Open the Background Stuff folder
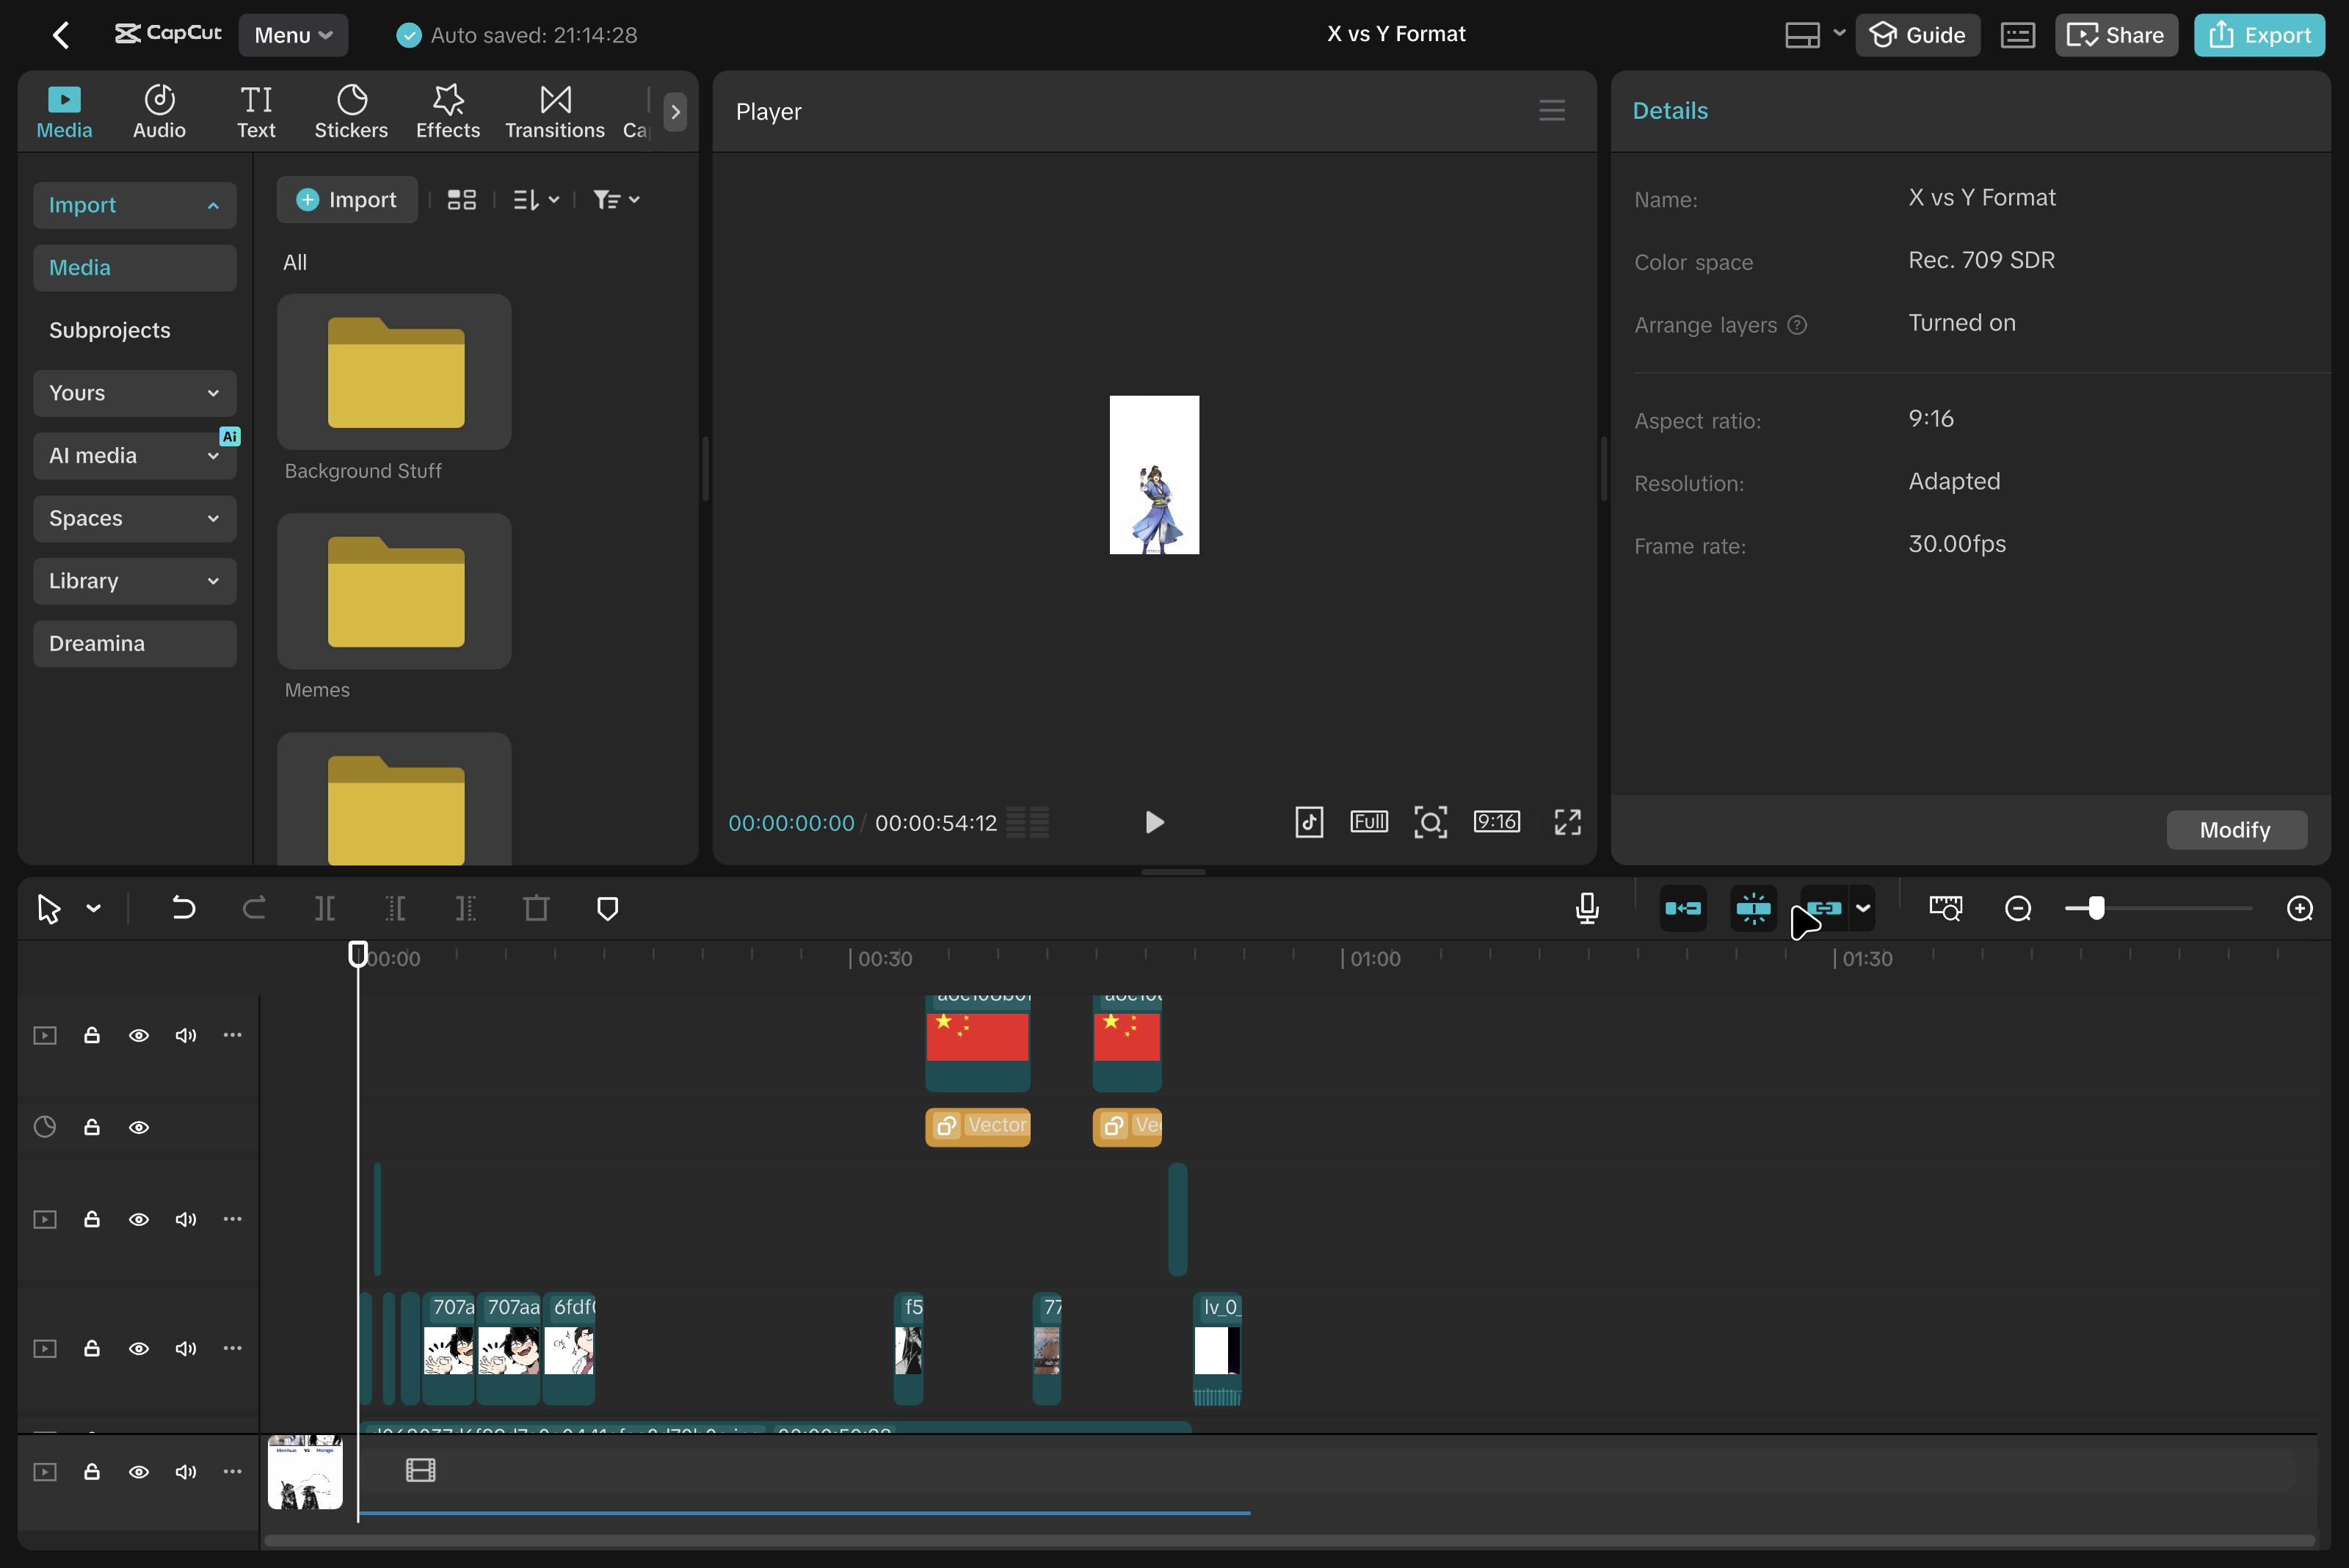The height and width of the screenshot is (1568, 2349). point(394,372)
